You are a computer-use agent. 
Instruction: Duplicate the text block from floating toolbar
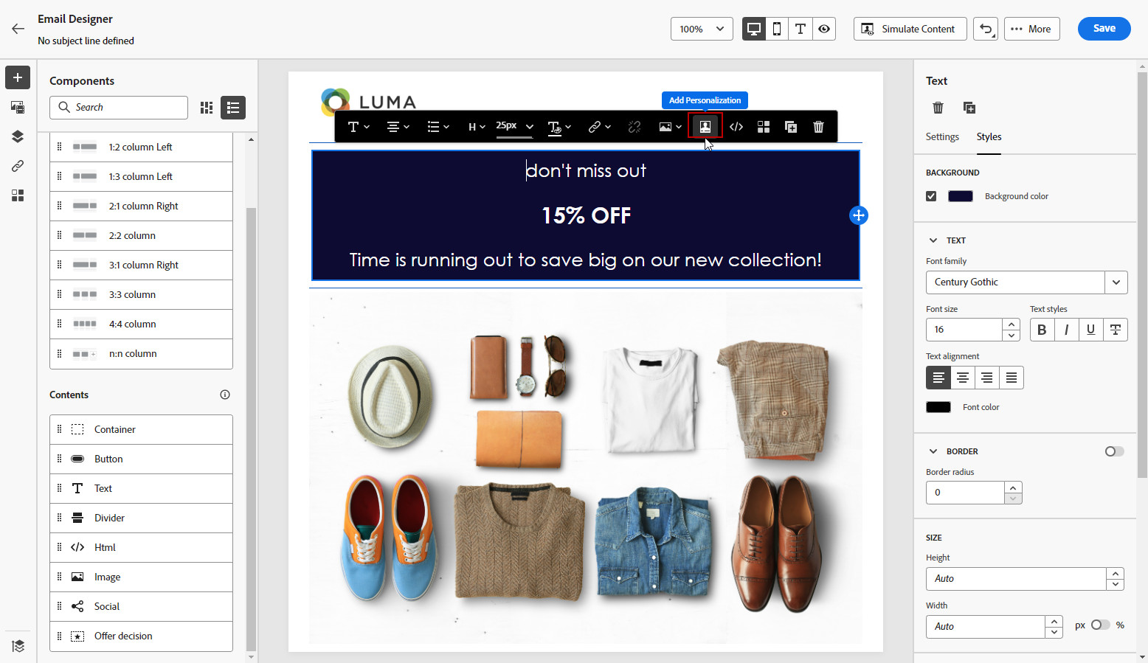click(791, 127)
